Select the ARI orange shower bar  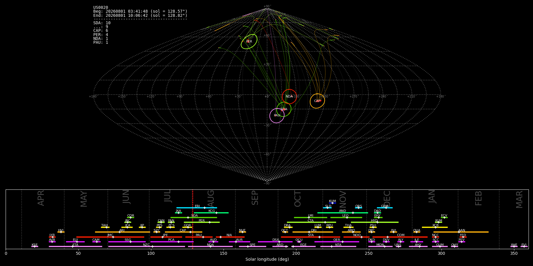pyautogui.click(x=123, y=232)
